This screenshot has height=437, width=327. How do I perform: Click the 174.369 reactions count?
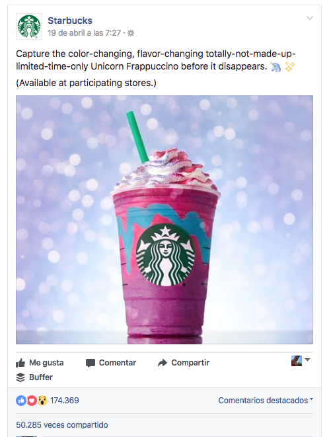pyautogui.click(x=65, y=401)
